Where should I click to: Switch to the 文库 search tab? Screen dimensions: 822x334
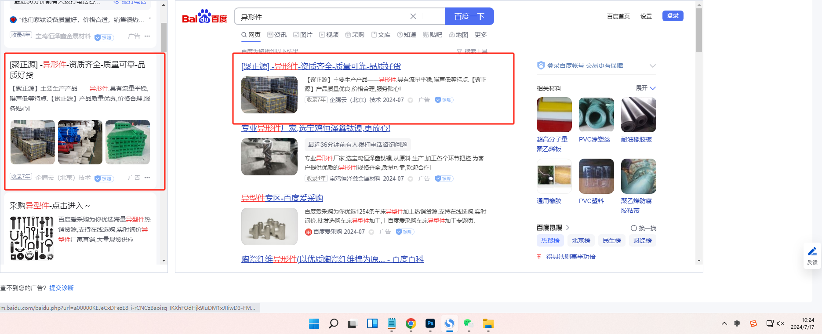coord(381,35)
